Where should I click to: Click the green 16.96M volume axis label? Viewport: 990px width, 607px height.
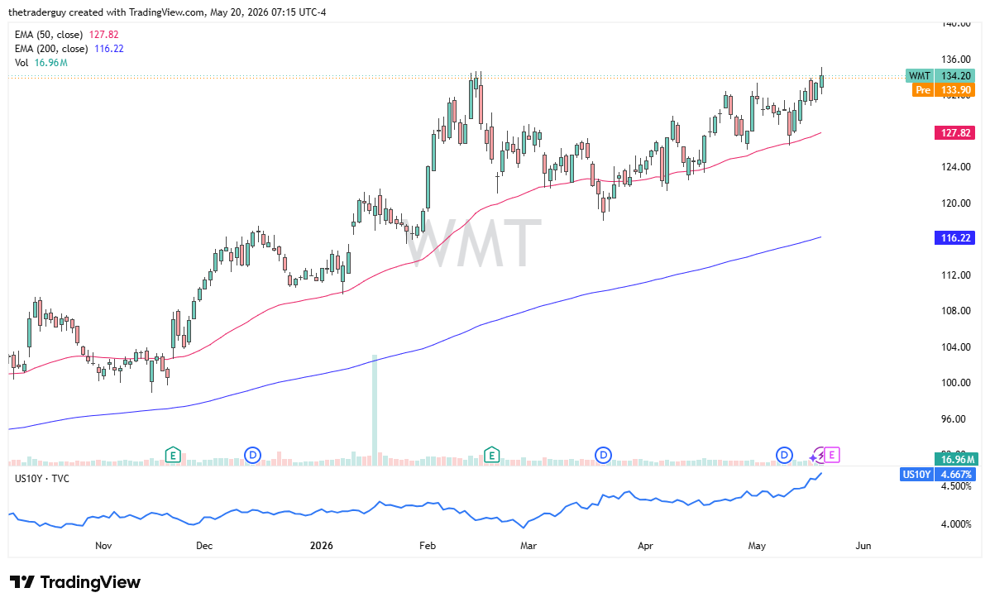click(956, 459)
